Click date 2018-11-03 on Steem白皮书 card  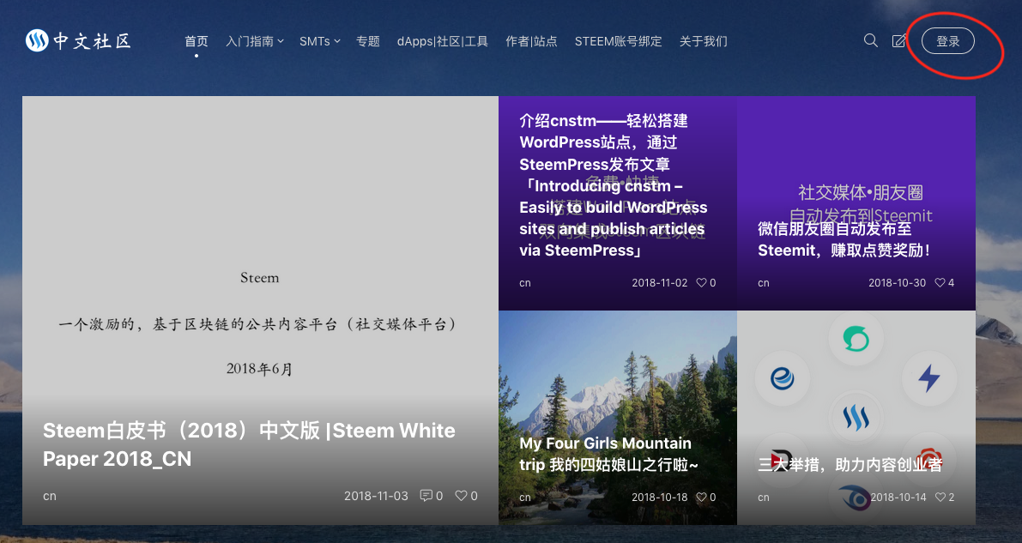[x=376, y=496]
